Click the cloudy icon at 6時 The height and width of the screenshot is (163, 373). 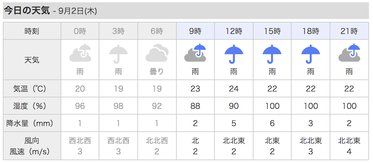click(x=157, y=53)
